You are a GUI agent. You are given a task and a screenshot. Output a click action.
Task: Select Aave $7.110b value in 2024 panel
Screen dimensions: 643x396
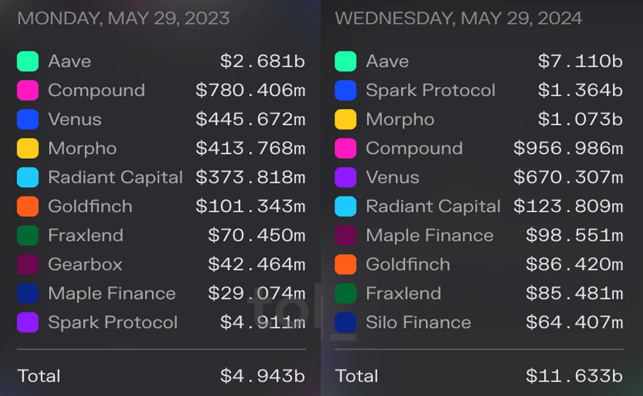click(580, 62)
